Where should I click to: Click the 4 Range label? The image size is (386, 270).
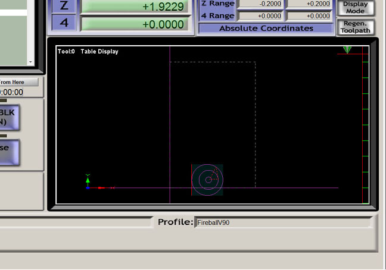tap(217, 15)
